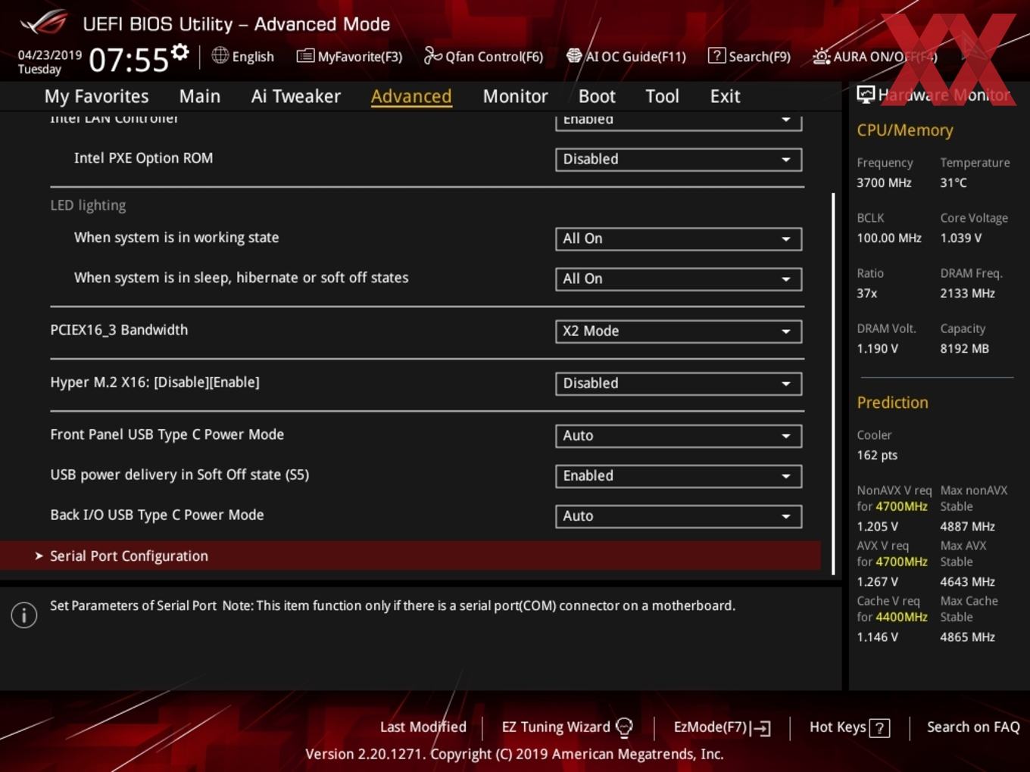
Task: Switch to the Monitor tab
Action: click(x=515, y=96)
